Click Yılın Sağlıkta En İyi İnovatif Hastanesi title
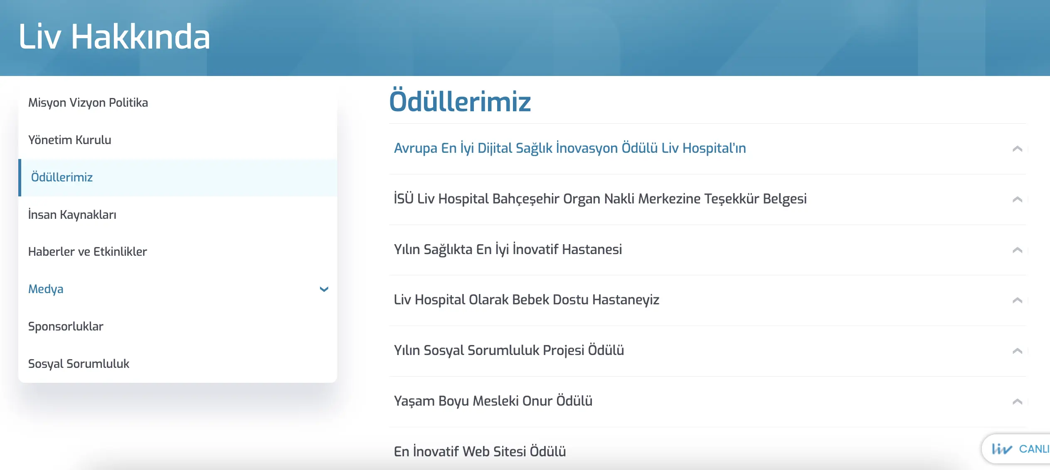Viewport: 1050px width, 470px height. 508,250
